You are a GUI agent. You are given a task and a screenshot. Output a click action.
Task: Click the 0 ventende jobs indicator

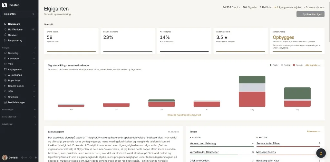314,7
